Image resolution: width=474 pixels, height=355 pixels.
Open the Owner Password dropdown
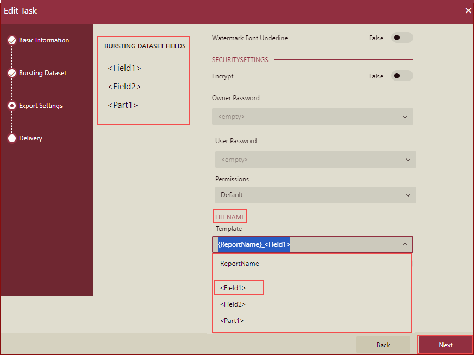pyautogui.click(x=312, y=117)
